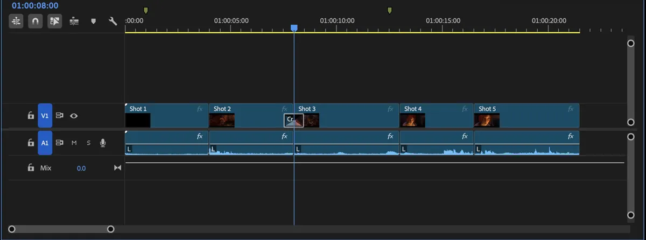Click fx badge on Shot 5 clip
The height and width of the screenshot is (240, 646).
(x=571, y=109)
